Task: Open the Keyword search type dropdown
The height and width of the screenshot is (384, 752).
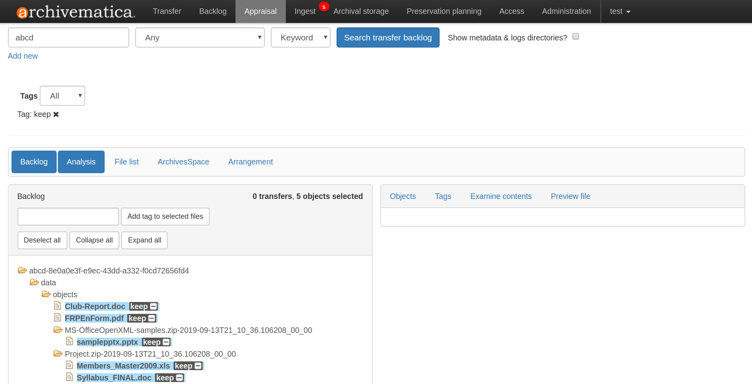Action: pyautogui.click(x=300, y=37)
